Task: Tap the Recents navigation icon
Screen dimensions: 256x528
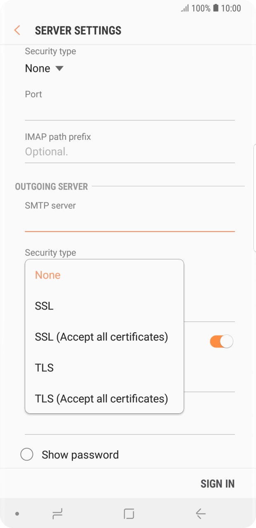Action: [57, 514]
